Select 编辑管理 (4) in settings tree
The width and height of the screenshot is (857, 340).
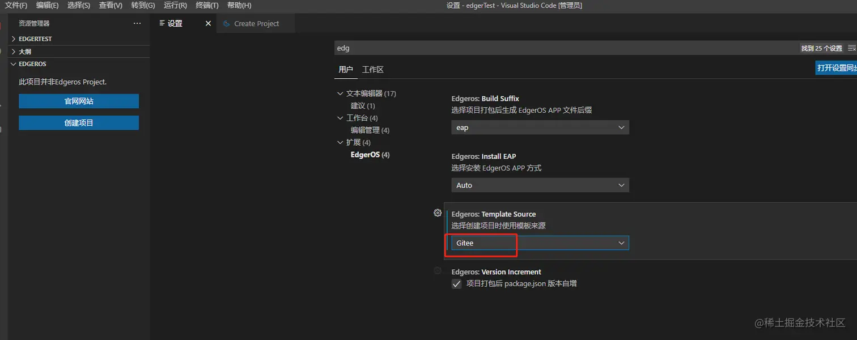[x=370, y=130]
